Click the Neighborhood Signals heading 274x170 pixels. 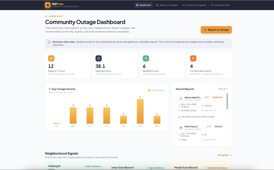[62, 153]
